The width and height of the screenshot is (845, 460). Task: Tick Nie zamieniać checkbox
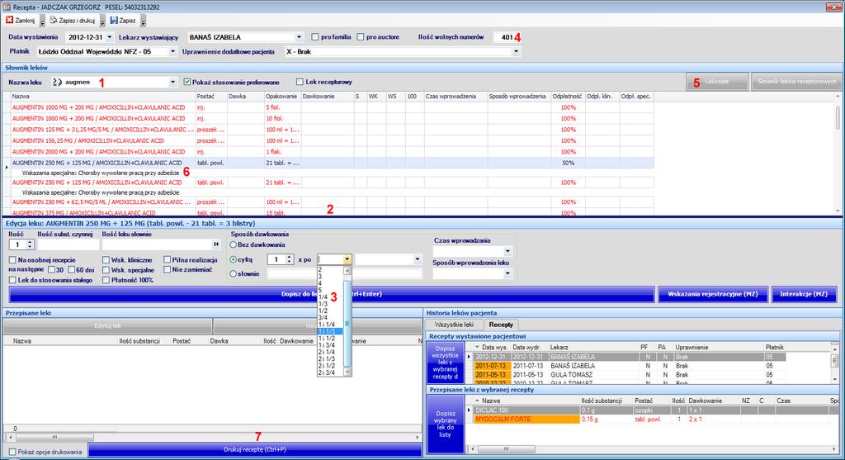(167, 269)
